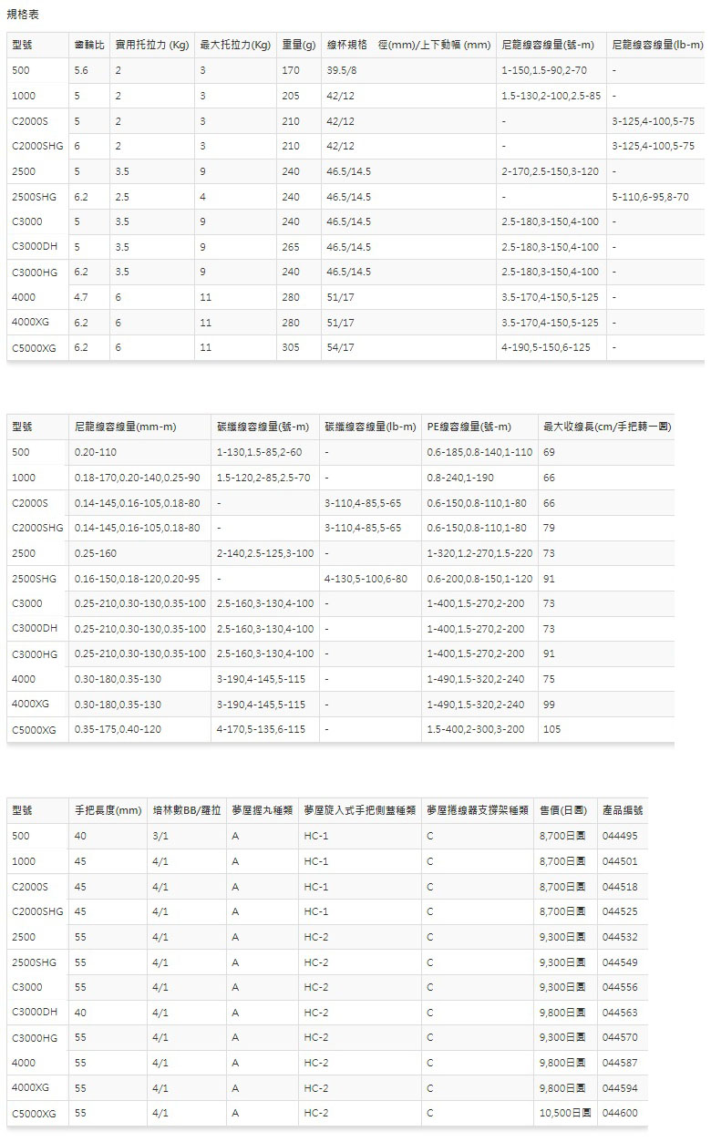
Task: Select nylon capacity 1.5-130,2-100,2.5-85
Action: (x=551, y=96)
